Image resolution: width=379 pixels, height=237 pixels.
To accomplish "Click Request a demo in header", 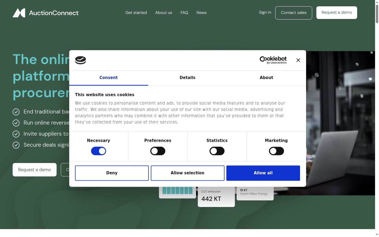I will [x=337, y=13].
